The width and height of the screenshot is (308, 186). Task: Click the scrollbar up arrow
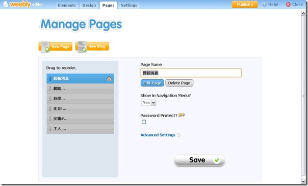tap(303, 13)
